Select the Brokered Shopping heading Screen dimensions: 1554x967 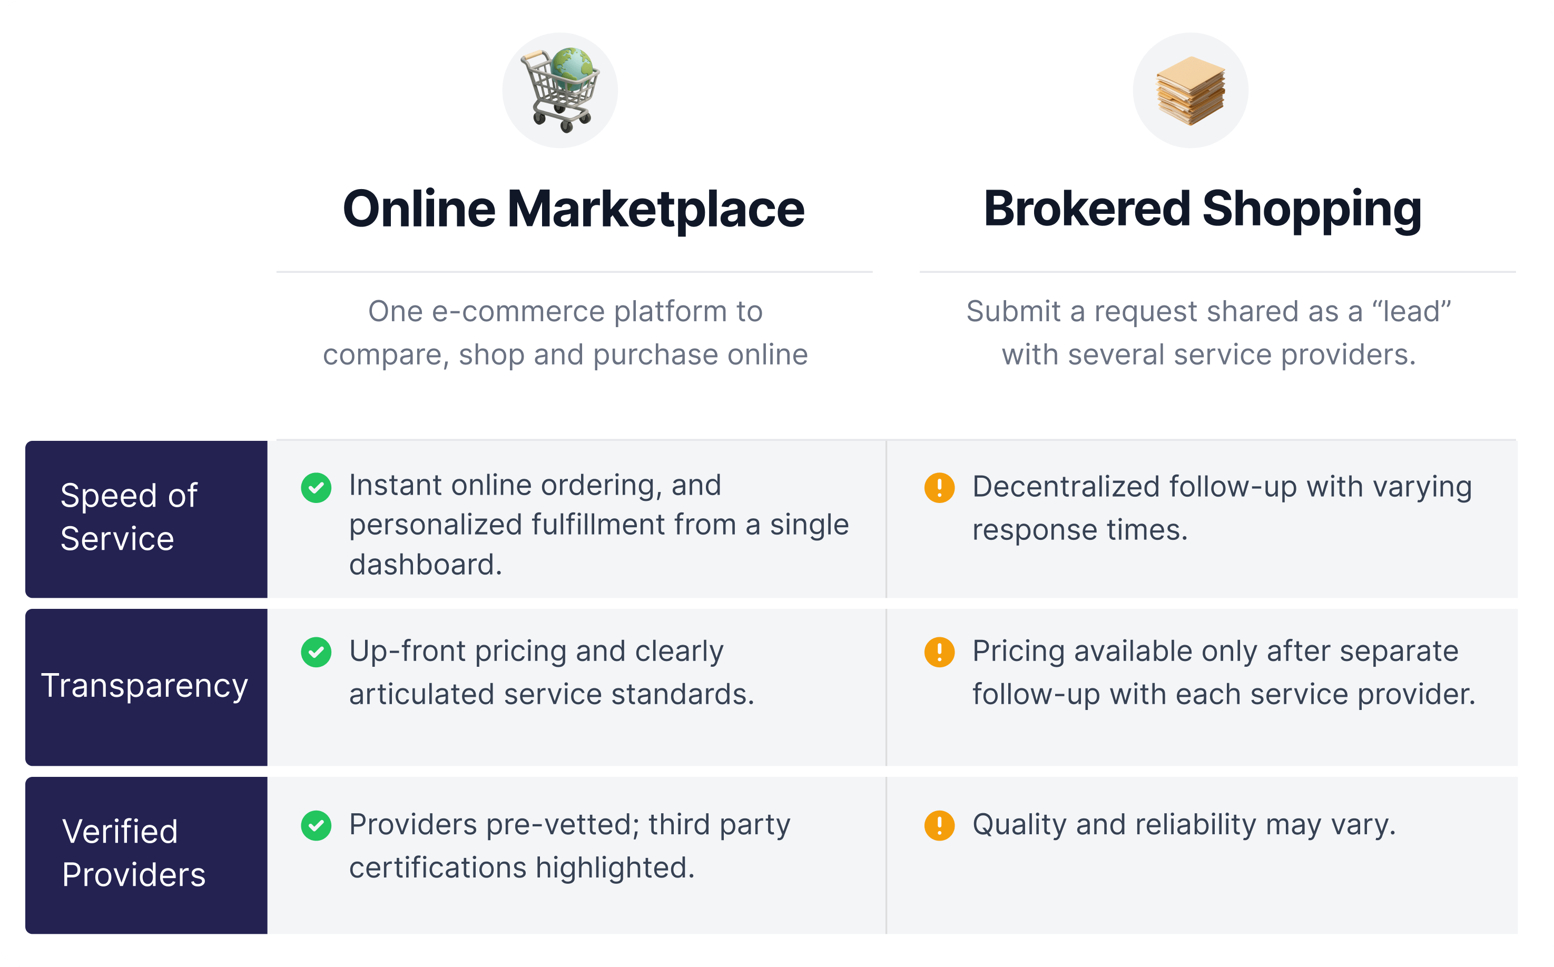1202,209
